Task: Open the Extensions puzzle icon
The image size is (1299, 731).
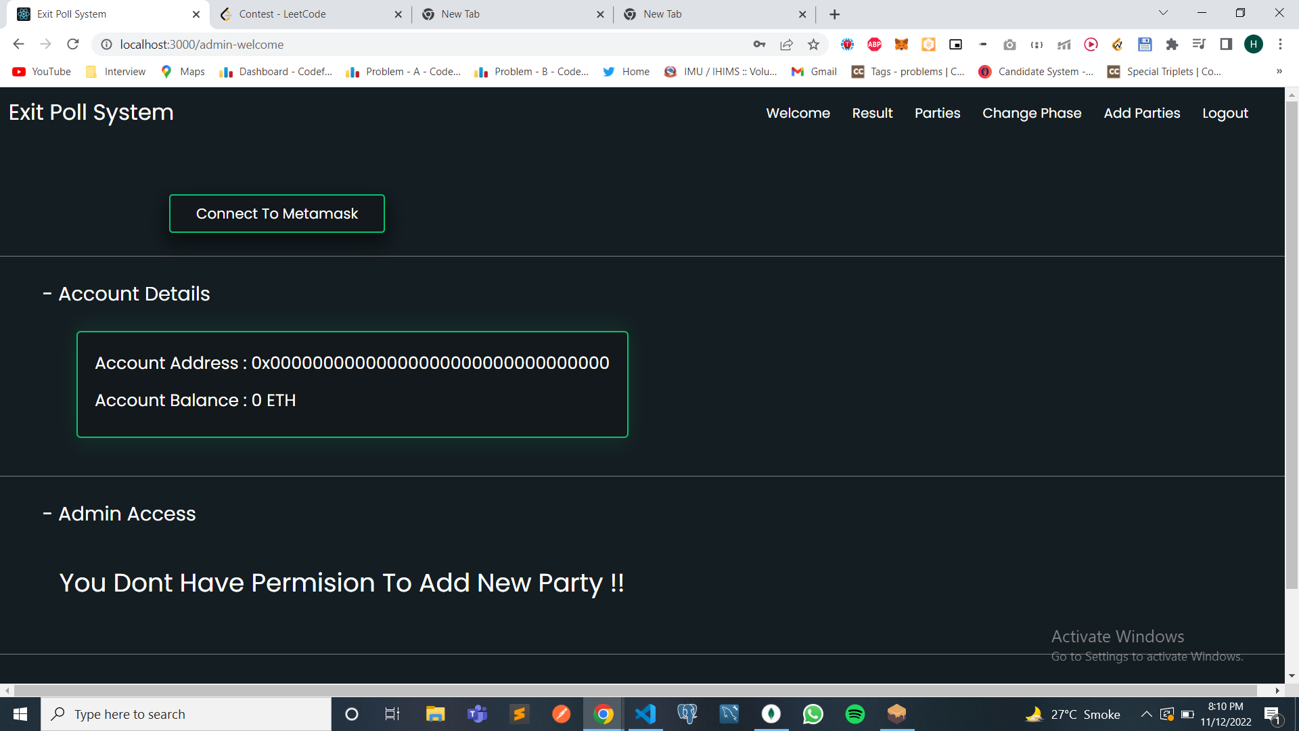Action: (x=1172, y=45)
